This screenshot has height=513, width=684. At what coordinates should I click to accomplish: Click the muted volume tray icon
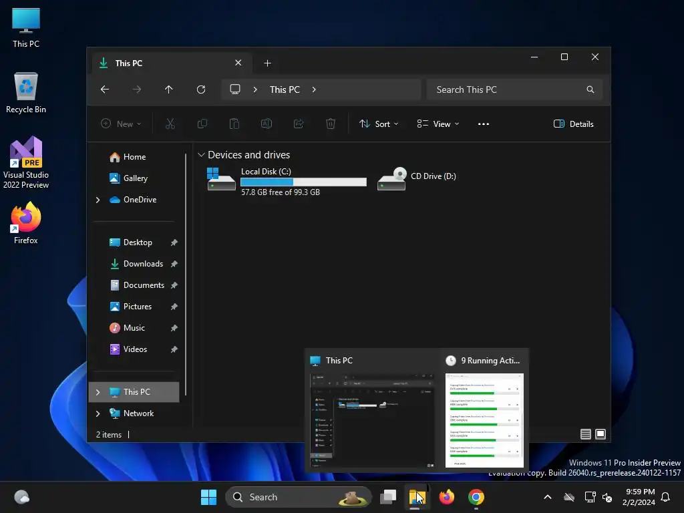pos(607,497)
